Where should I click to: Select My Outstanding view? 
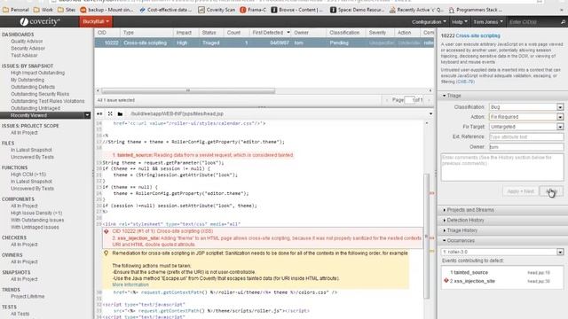(x=28, y=80)
